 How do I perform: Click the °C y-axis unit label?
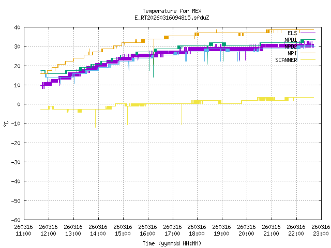tap(6, 123)
